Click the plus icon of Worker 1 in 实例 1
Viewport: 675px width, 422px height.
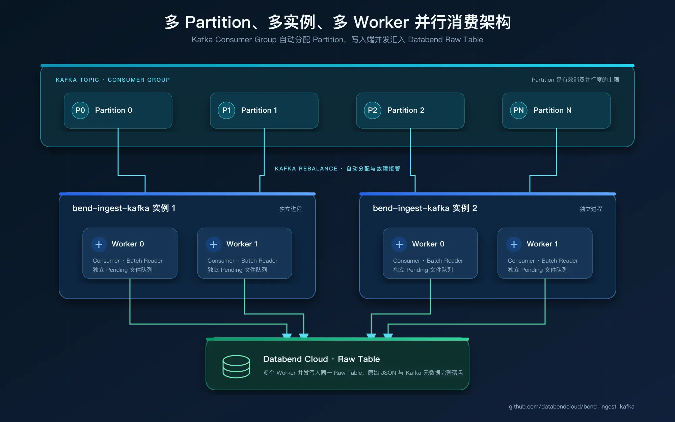(x=214, y=244)
